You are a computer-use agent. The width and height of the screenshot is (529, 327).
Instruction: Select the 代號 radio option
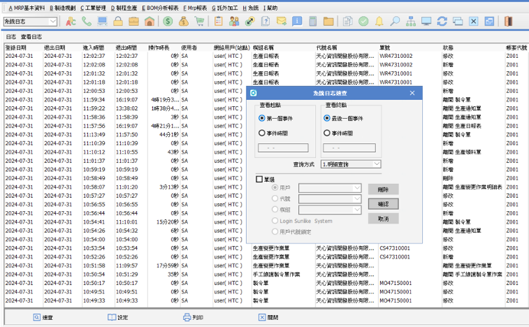(x=275, y=199)
